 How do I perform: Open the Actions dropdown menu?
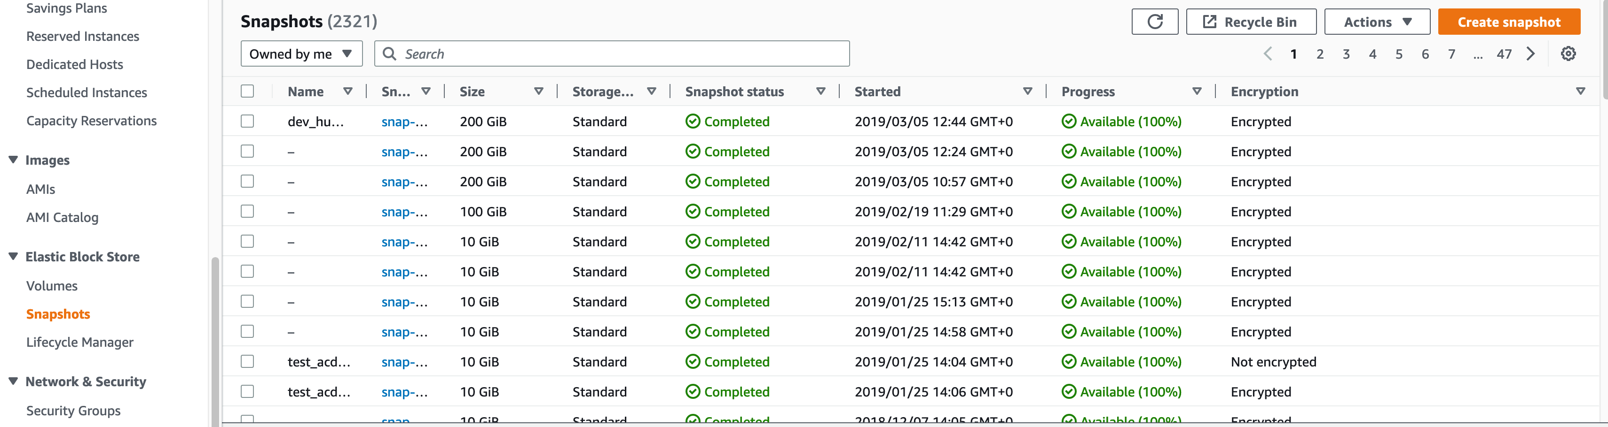[1376, 22]
